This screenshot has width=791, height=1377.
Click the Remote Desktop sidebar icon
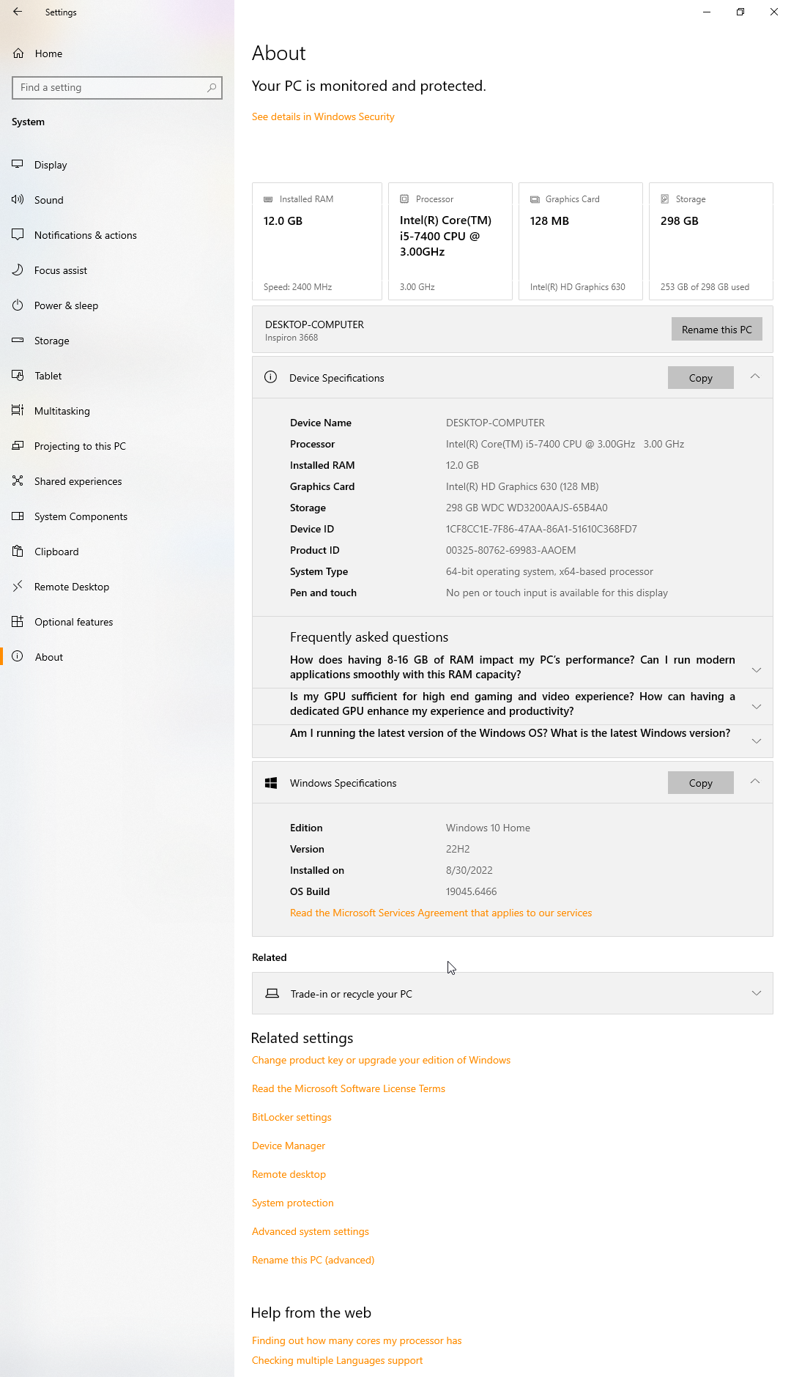point(18,587)
